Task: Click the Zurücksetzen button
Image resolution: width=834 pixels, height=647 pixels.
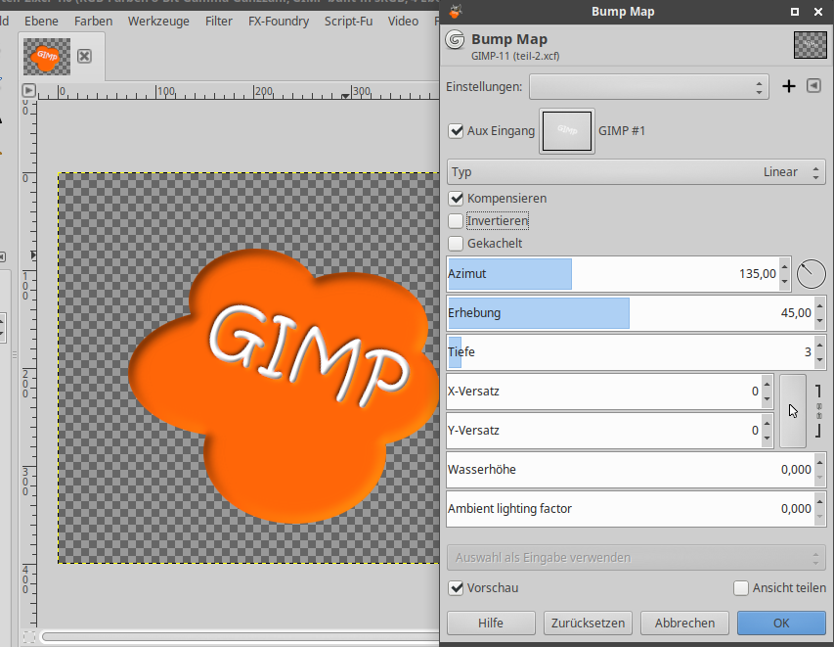Action: (588, 623)
